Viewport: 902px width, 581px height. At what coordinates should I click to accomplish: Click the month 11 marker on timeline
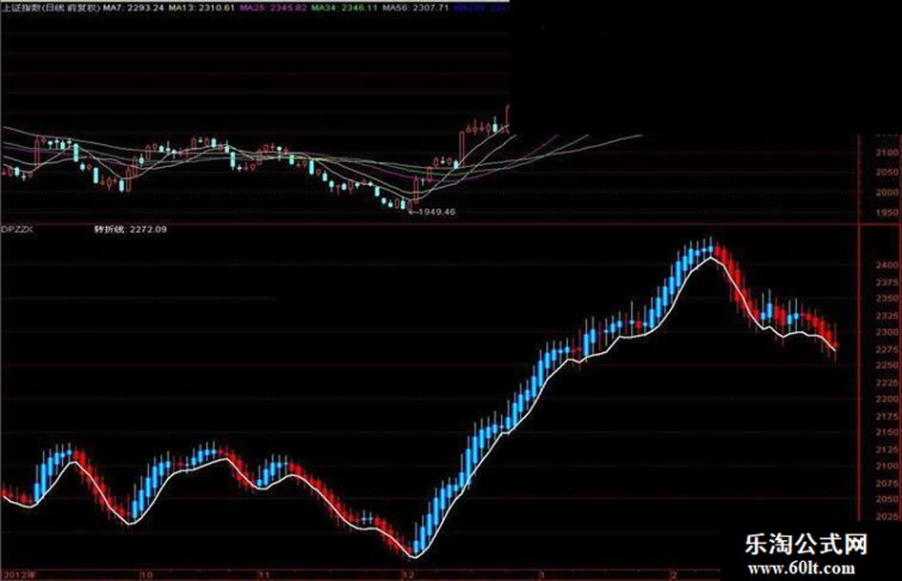tap(263, 574)
